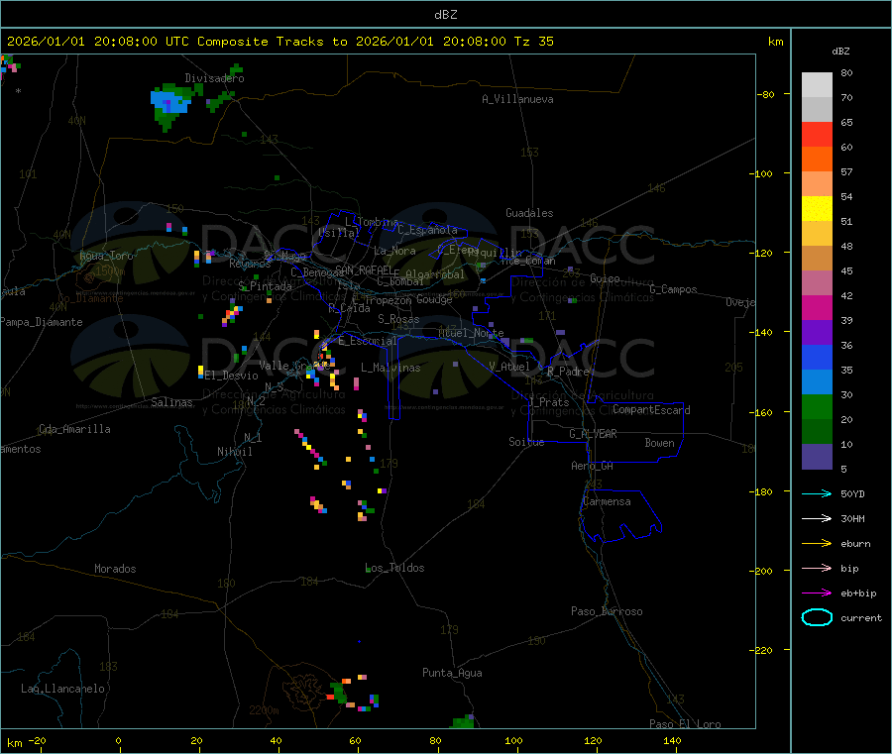Click the 'Lag.Llancanelo' map label
The image size is (892, 754).
tap(62, 689)
